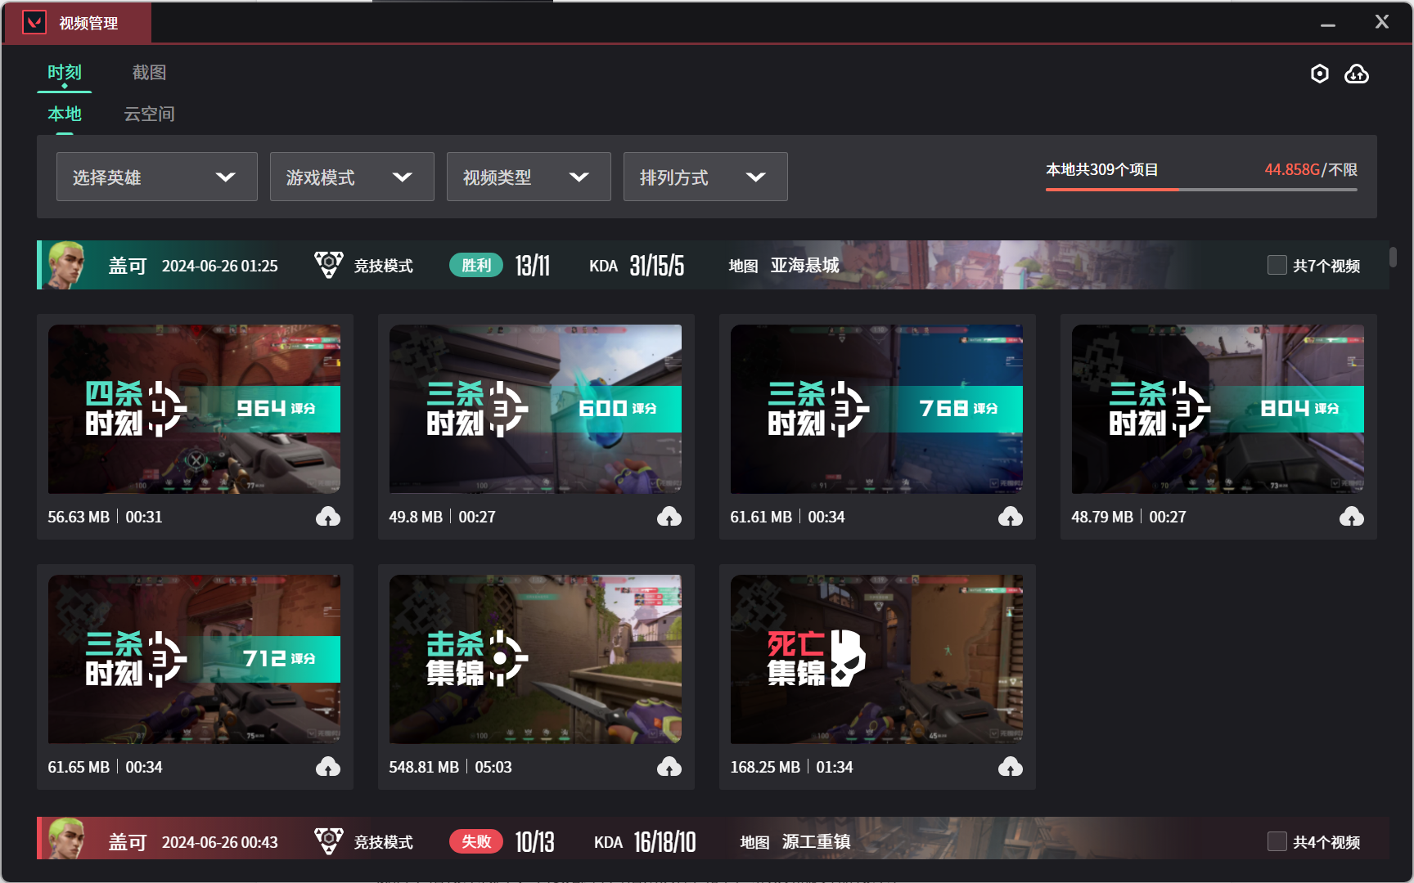Open the 四杀时刻 964 score clip
The width and height of the screenshot is (1414, 883).
[x=194, y=409]
